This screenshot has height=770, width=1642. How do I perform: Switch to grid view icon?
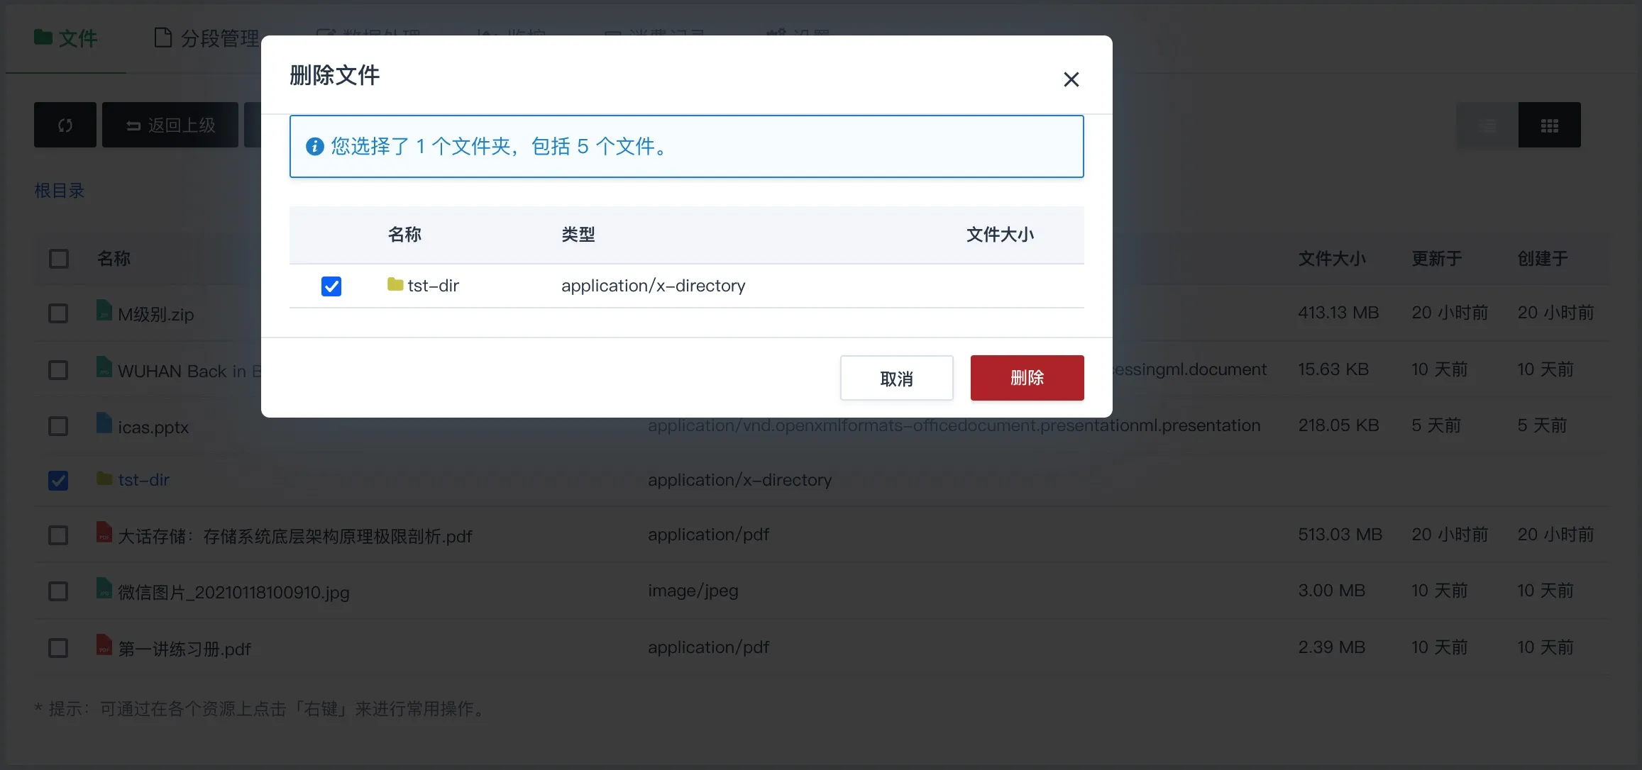(x=1549, y=125)
